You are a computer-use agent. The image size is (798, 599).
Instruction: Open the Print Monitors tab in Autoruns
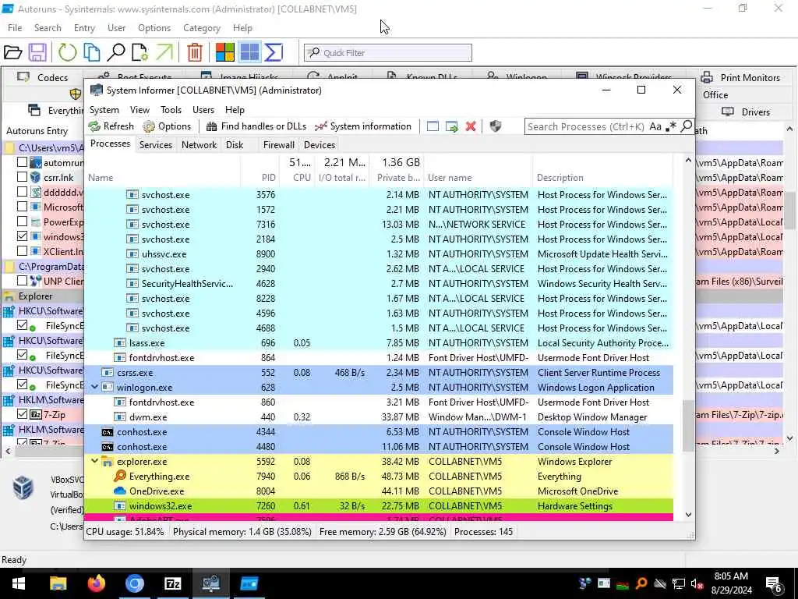[x=740, y=77]
